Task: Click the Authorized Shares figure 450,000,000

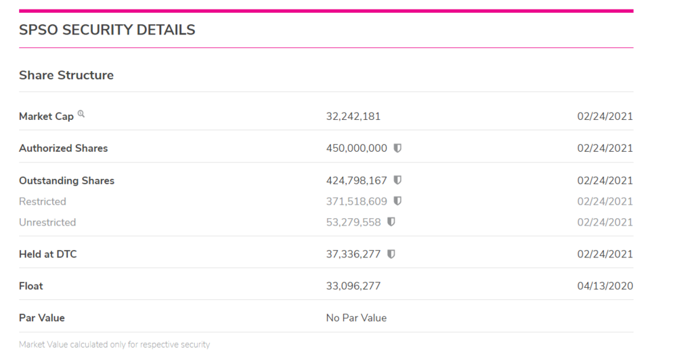Action: coord(356,148)
